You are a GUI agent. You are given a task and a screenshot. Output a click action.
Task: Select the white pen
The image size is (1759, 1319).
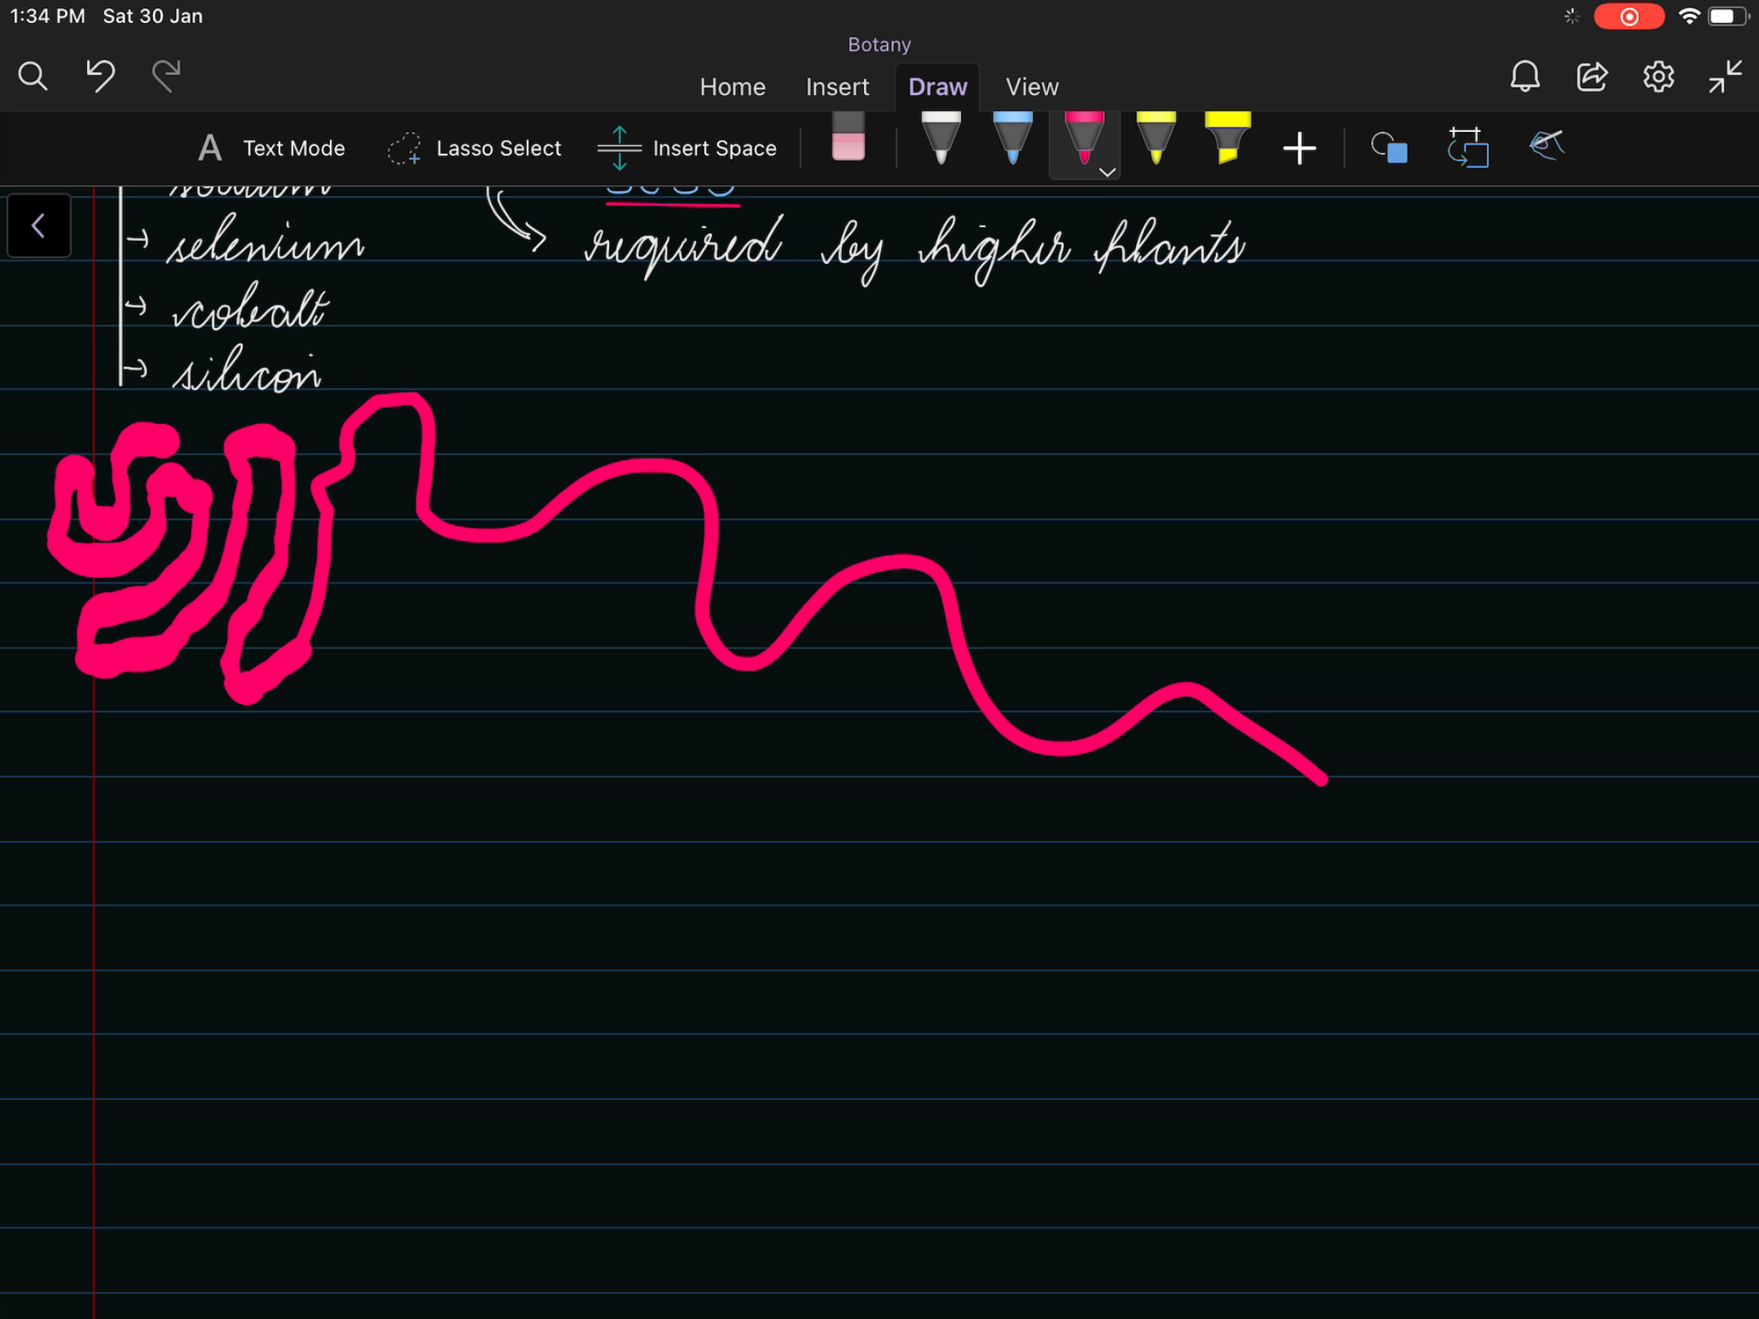[x=941, y=138]
